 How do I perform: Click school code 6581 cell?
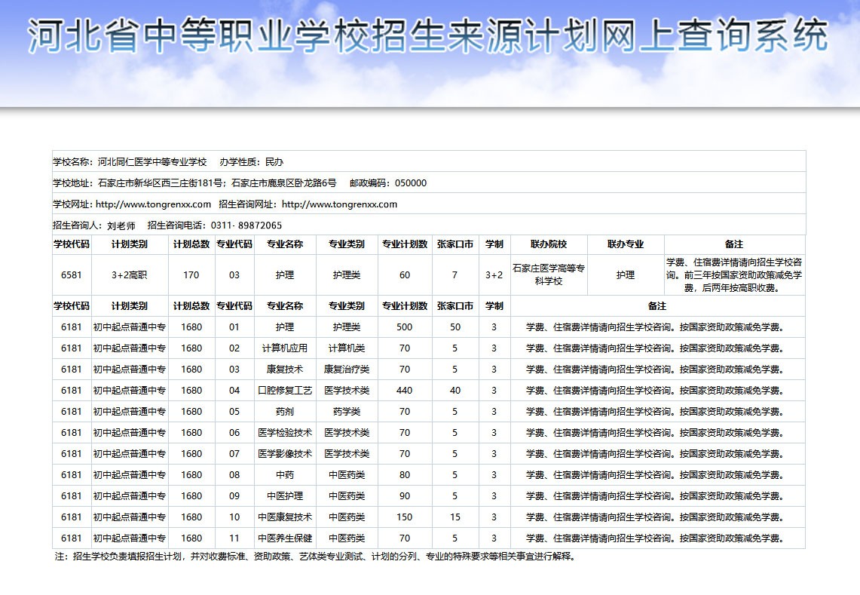point(72,275)
